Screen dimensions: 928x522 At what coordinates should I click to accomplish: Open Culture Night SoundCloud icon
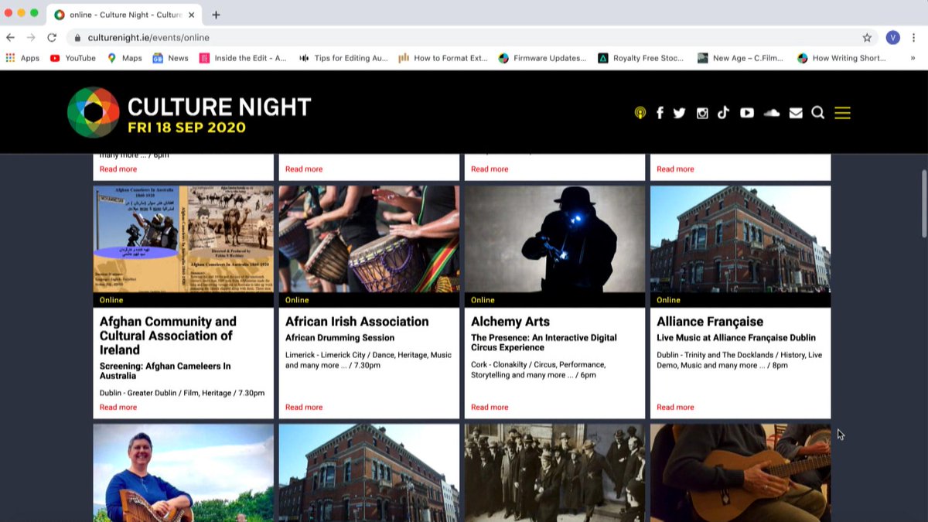coord(771,113)
